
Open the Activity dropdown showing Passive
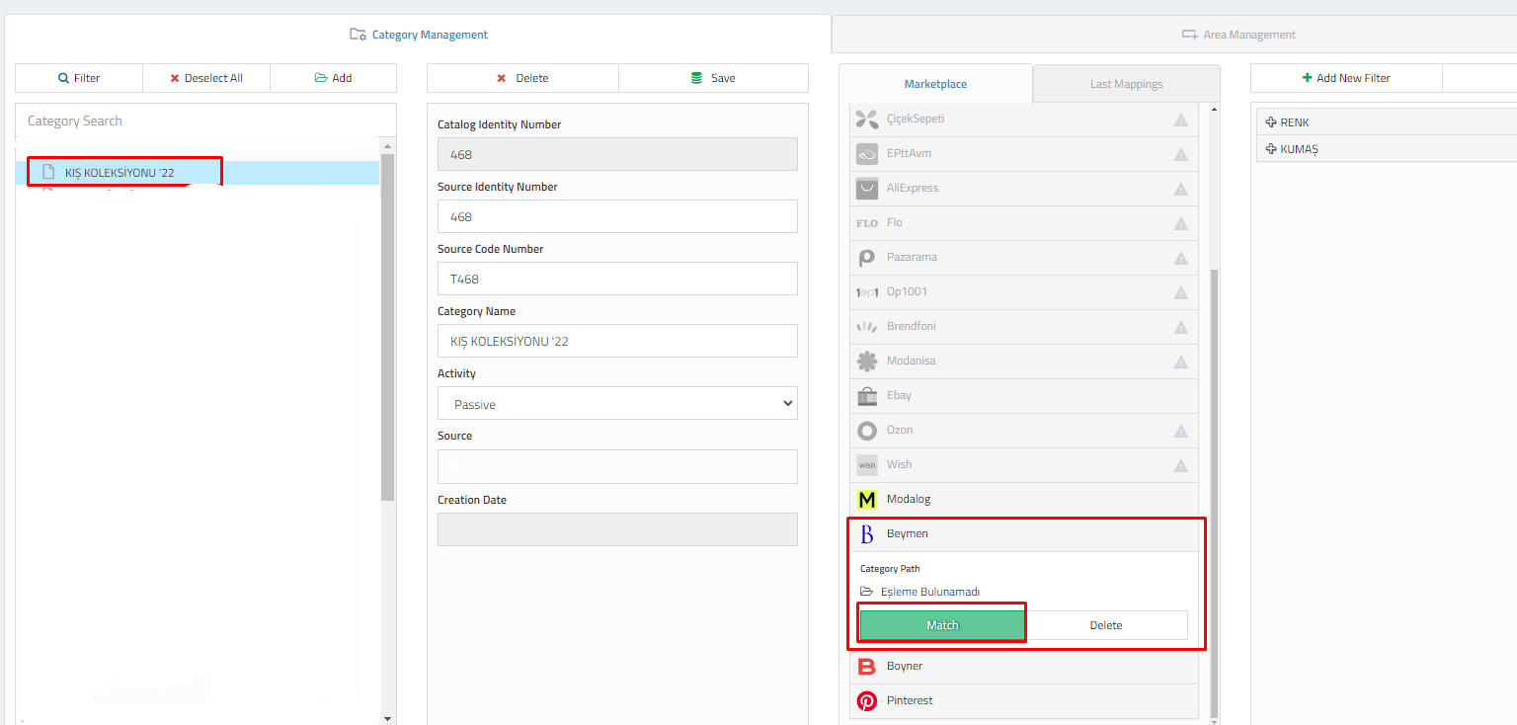click(x=617, y=404)
